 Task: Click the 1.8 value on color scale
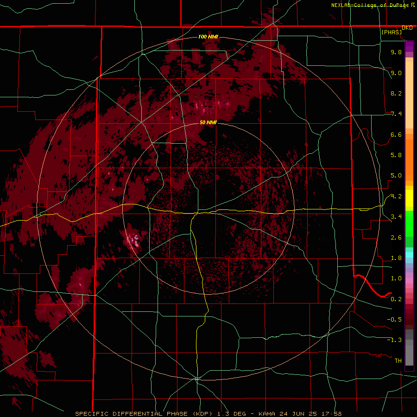[x=396, y=258]
